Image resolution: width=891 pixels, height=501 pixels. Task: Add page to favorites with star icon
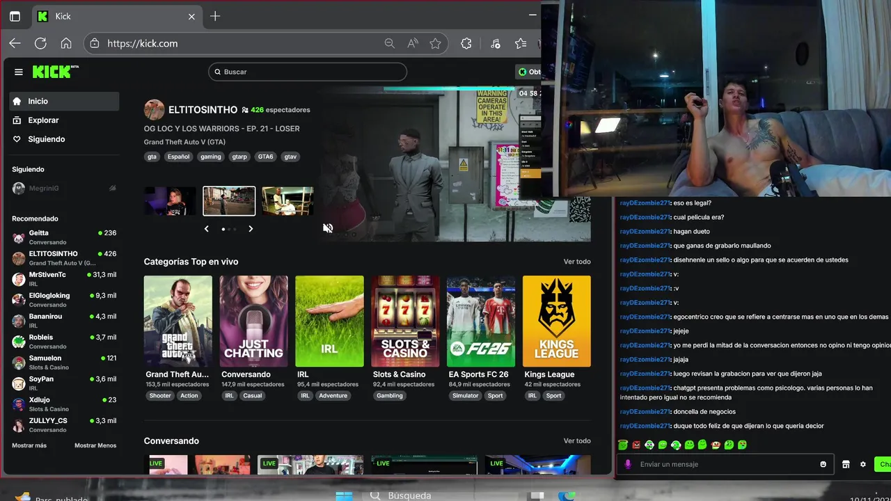tap(435, 43)
